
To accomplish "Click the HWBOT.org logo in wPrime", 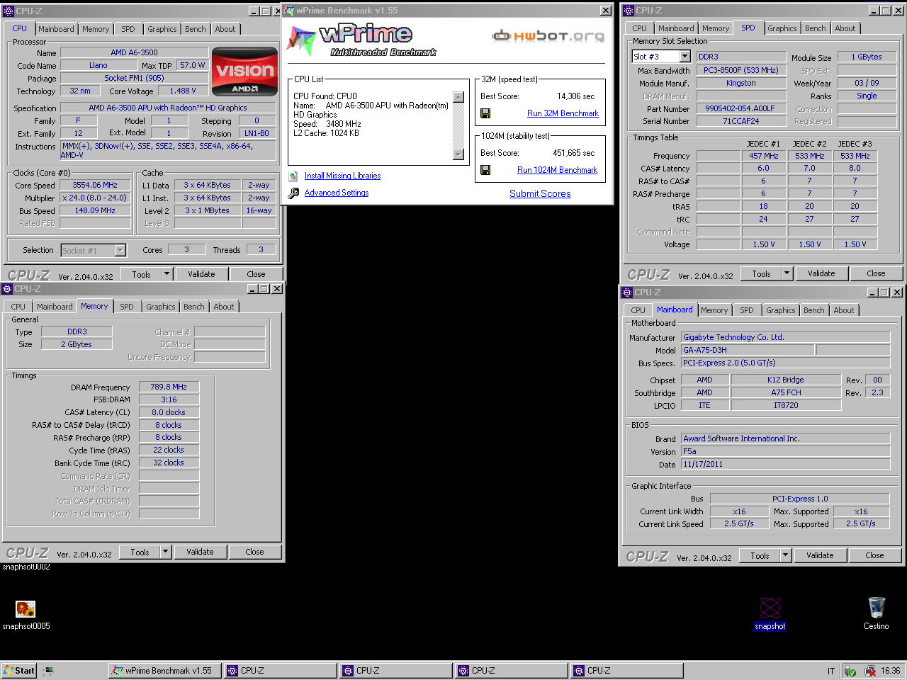I will tap(548, 35).
